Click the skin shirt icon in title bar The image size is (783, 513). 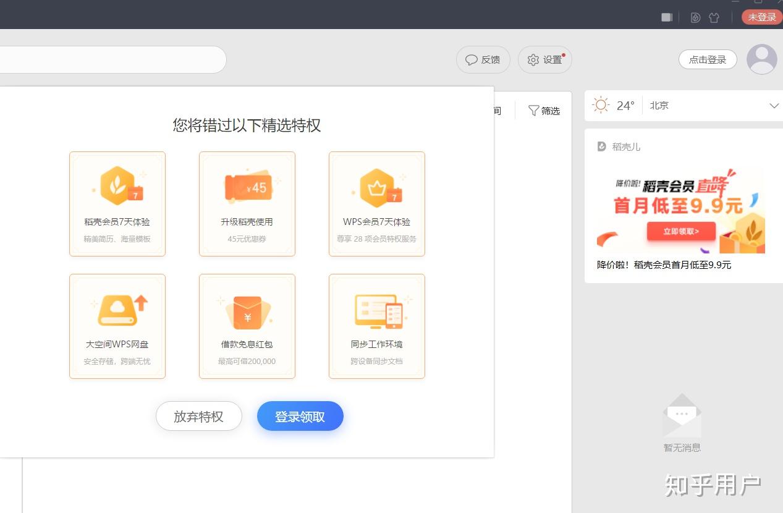(714, 17)
